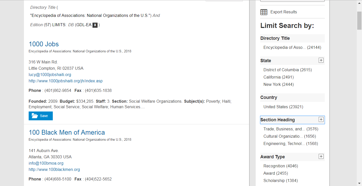The width and height of the screenshot is (362, 186).
Task: Click the fax number (404)522-5652
Action: point(98,179)
